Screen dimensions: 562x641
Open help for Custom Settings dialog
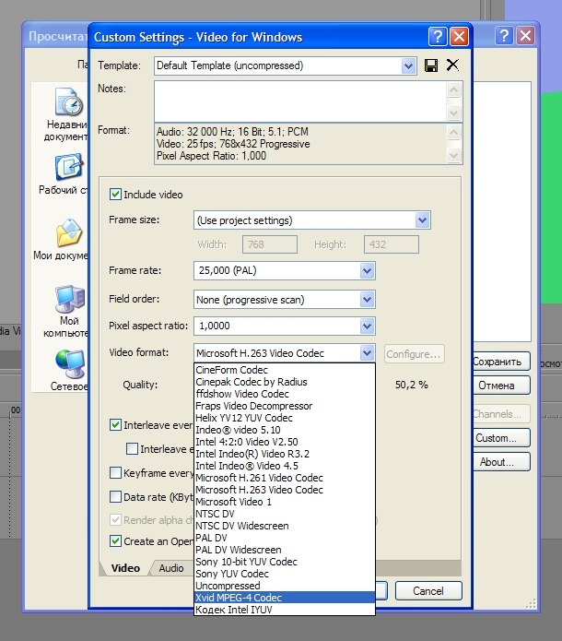pos(438,37)
